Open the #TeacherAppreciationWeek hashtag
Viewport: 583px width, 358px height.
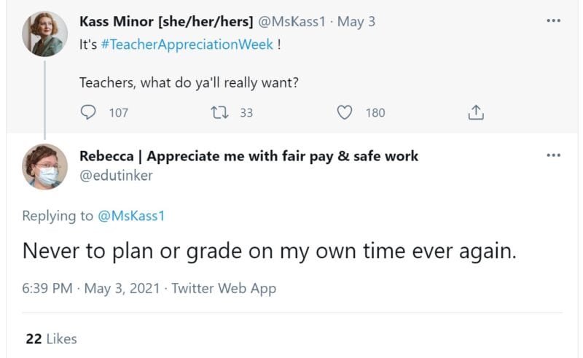tap(188, 44)
